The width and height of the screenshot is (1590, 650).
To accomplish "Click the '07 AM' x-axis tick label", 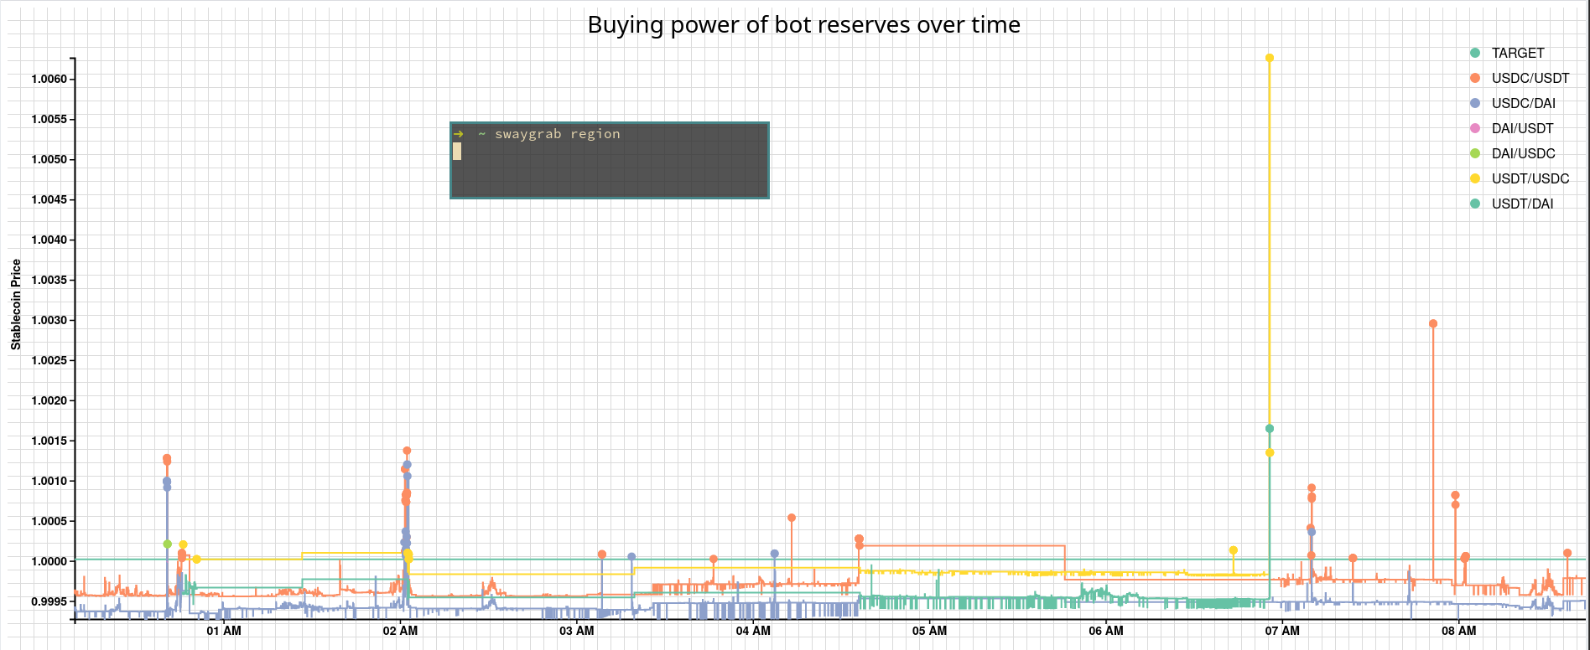I will pos(1282,631).
